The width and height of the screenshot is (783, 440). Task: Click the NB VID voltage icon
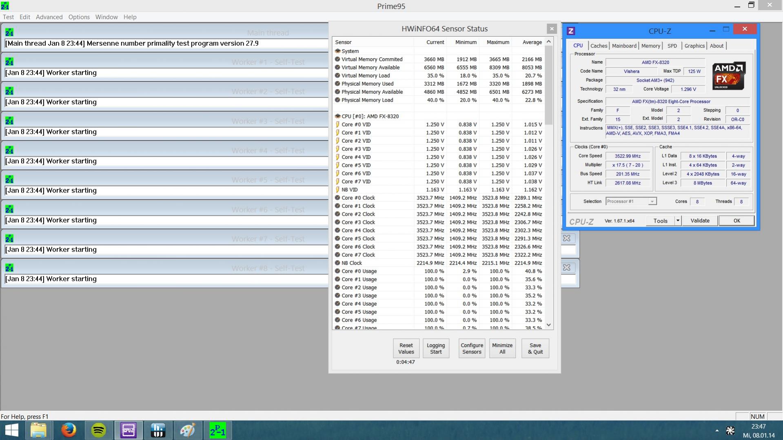tap(337, 190)
